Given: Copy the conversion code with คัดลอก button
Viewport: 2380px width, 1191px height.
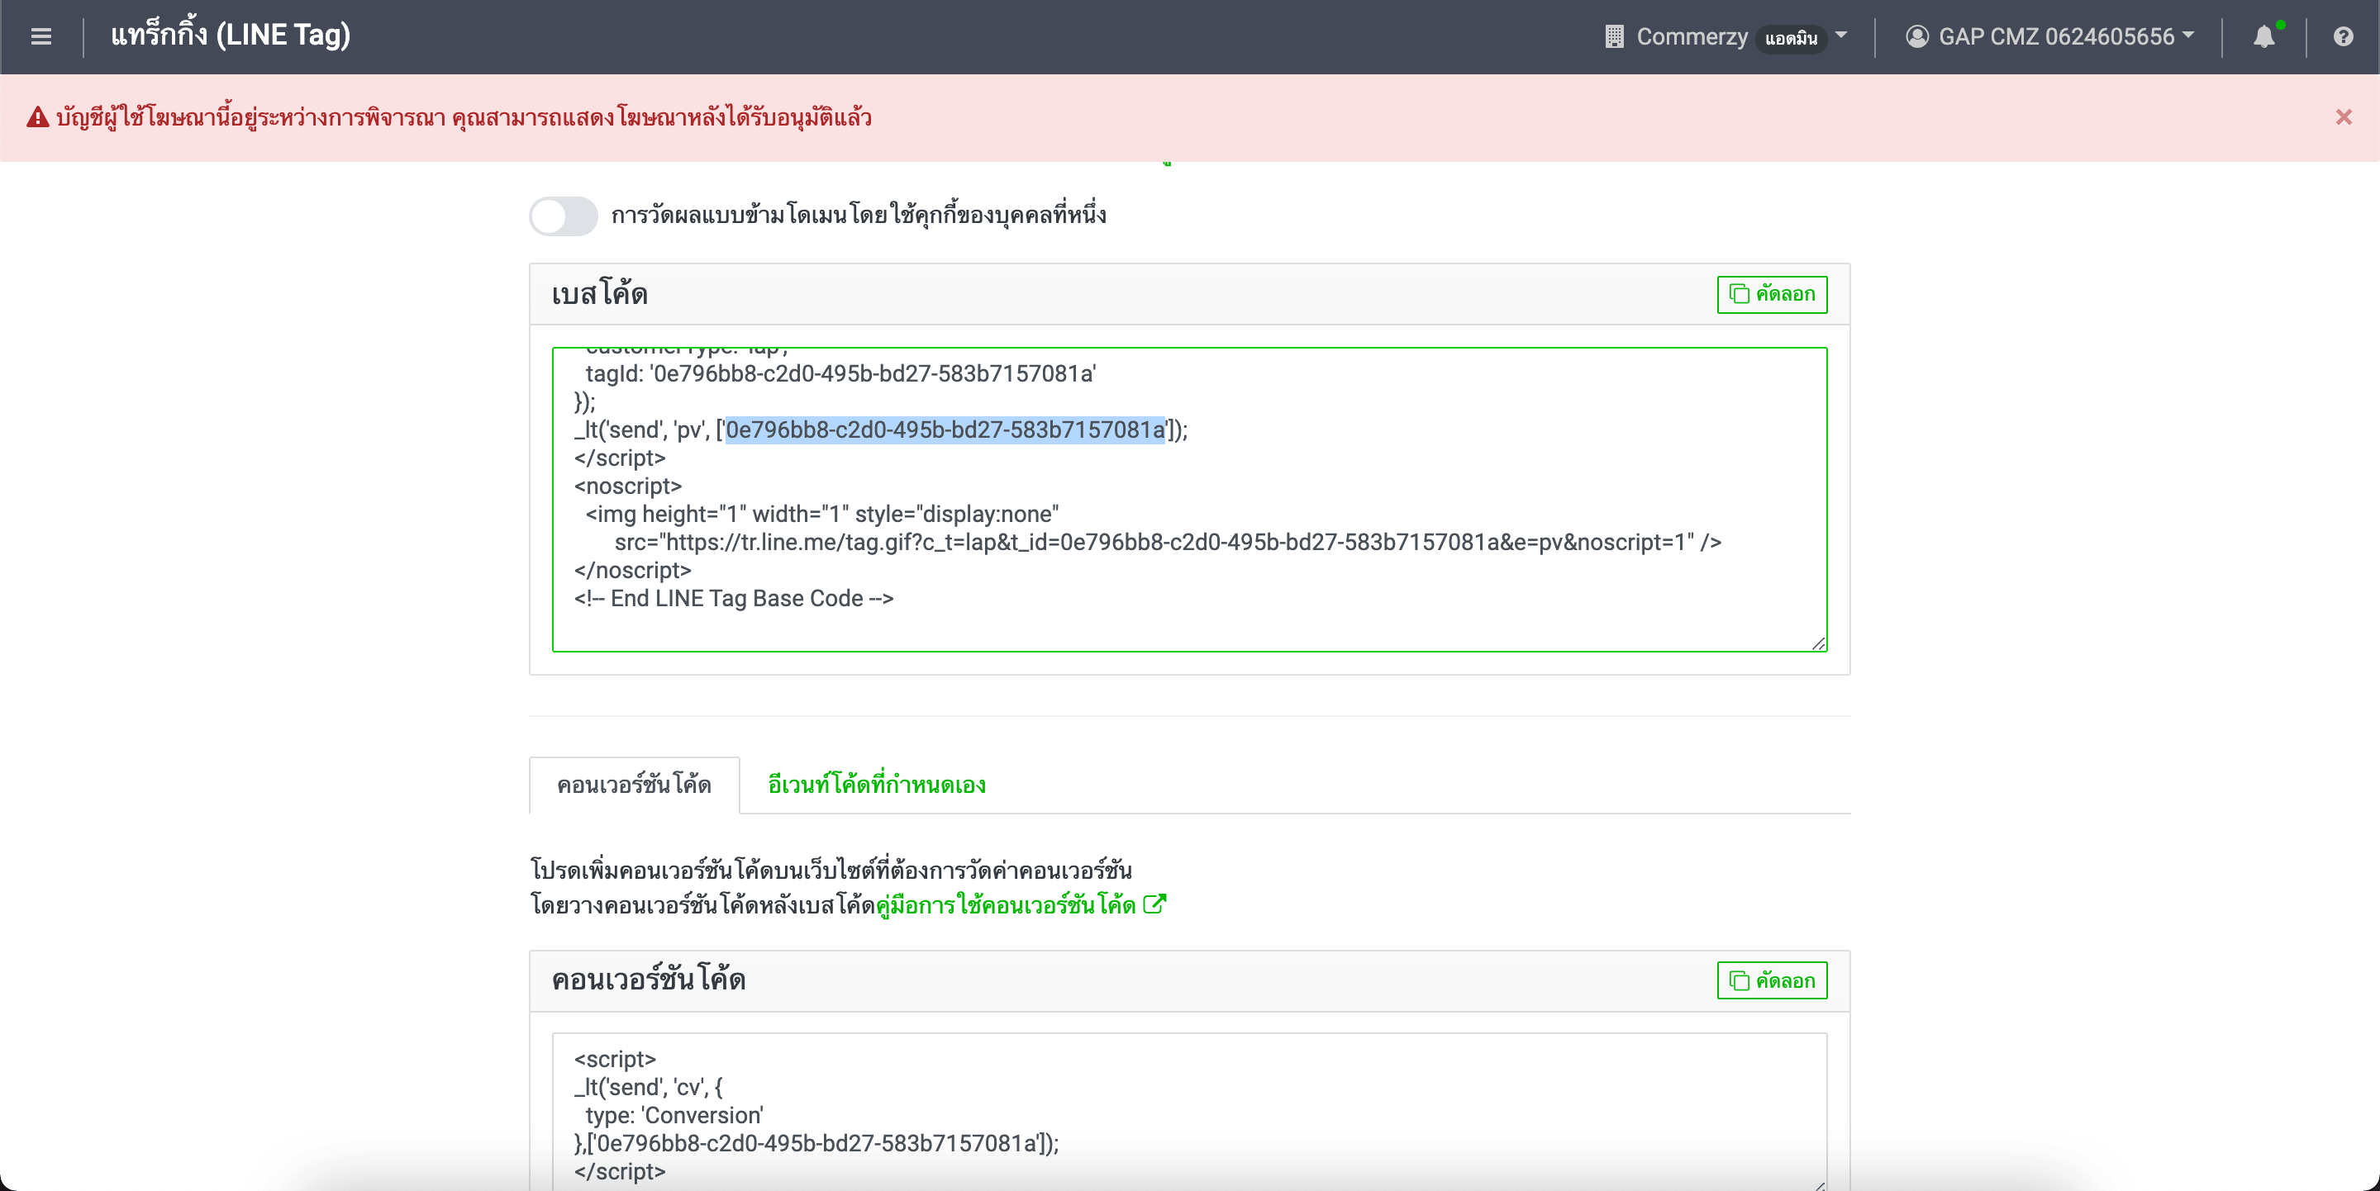Looking at the screenshot, I should pyautogui.click(x=1771, y=980).
